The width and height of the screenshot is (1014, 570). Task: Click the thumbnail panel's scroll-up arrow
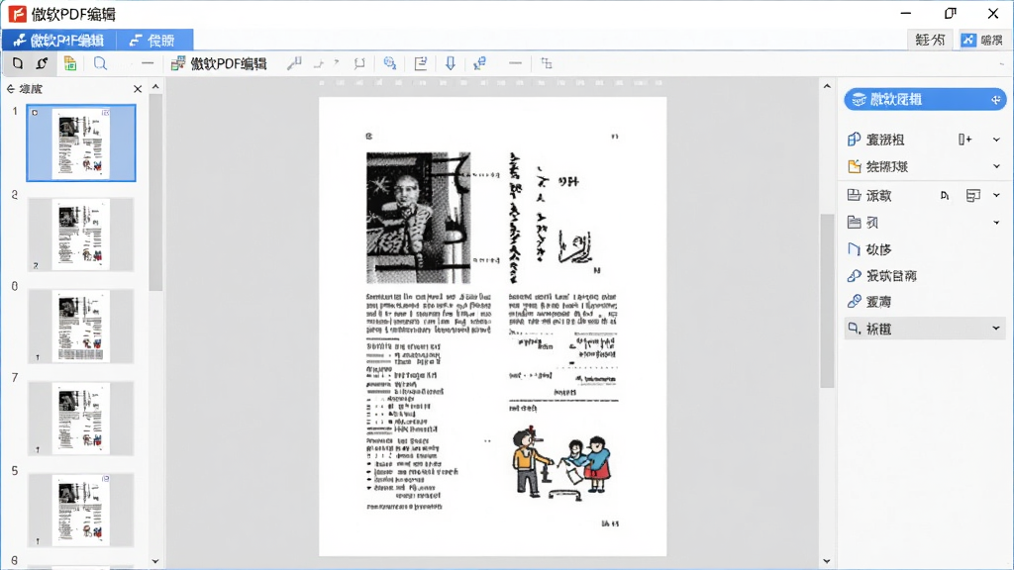click(x=155, y=87)
